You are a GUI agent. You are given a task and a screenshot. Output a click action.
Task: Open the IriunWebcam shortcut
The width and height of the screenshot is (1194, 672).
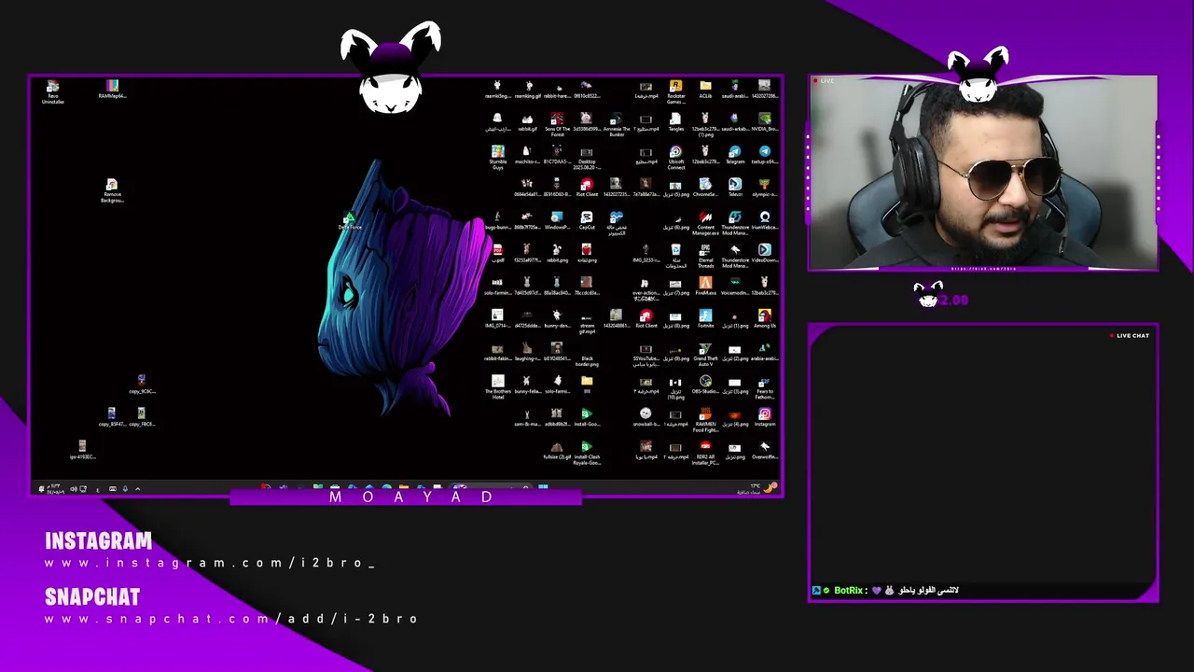click(x=765, y=221)
